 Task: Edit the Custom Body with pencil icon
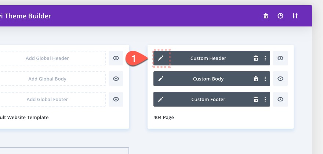click(161, 79)
